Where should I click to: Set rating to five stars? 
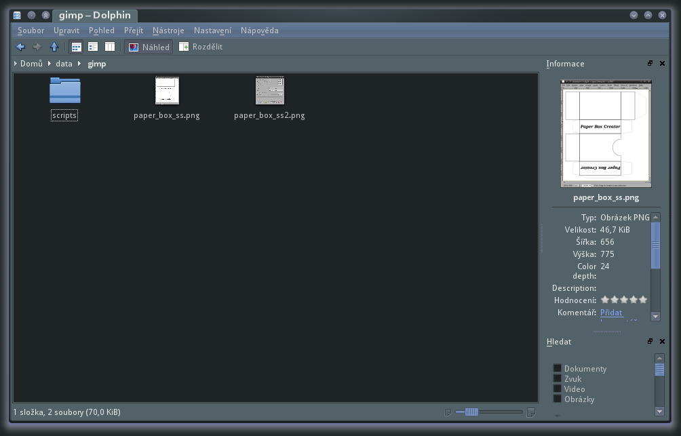coord(643,300)
